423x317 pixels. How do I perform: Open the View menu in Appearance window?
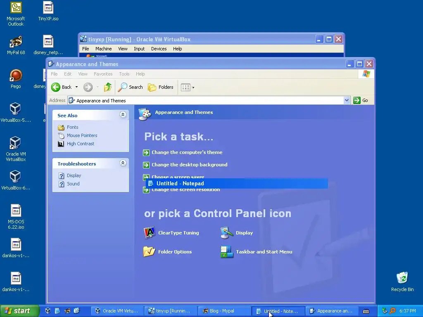pyautogui.click(x=83, y=74)
